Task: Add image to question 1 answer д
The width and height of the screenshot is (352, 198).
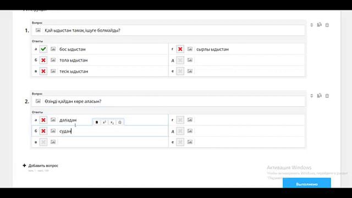Action: click(x=190, y=60)
